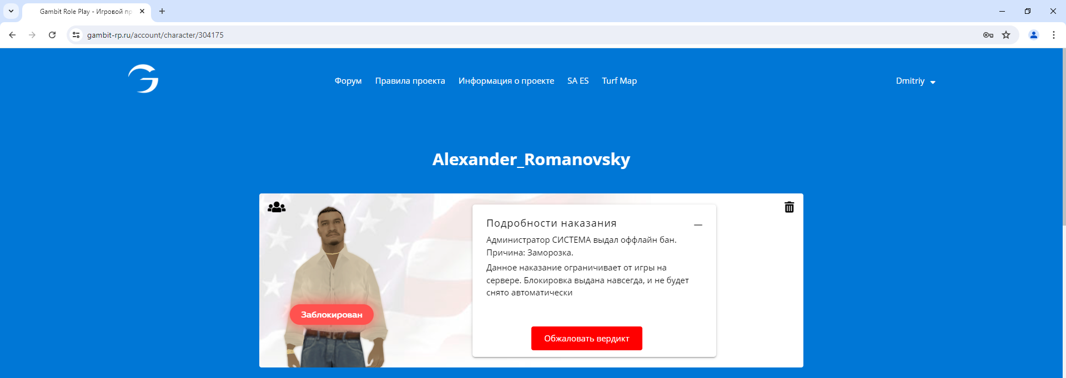Screen dimensions: 1066x378
Task: Click the Заблокирован status badge
Action: click(x=331, y=314)
